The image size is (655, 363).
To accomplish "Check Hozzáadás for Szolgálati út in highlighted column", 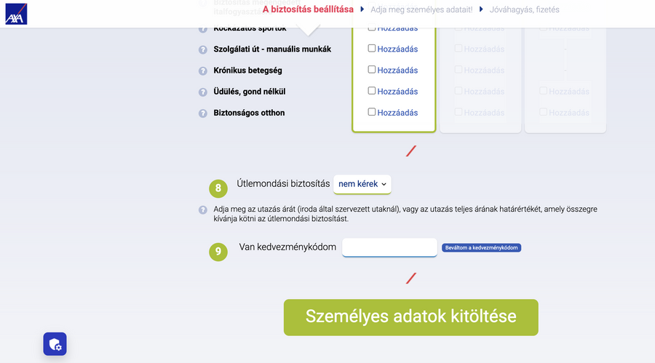I will pyautogui.click(x=372, y=49).
